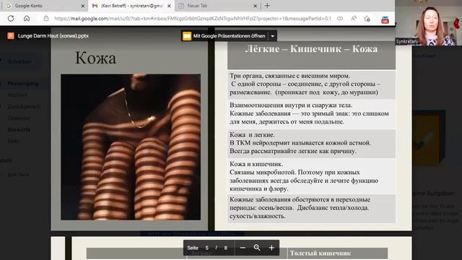The height and width of the screenshot is (260, 462).
Task: Expand the open-with dropdown arrow
Action: point(273,36)
